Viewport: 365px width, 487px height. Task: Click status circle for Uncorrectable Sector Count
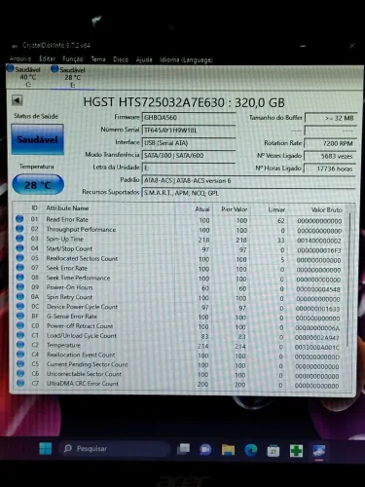[20, 374]
